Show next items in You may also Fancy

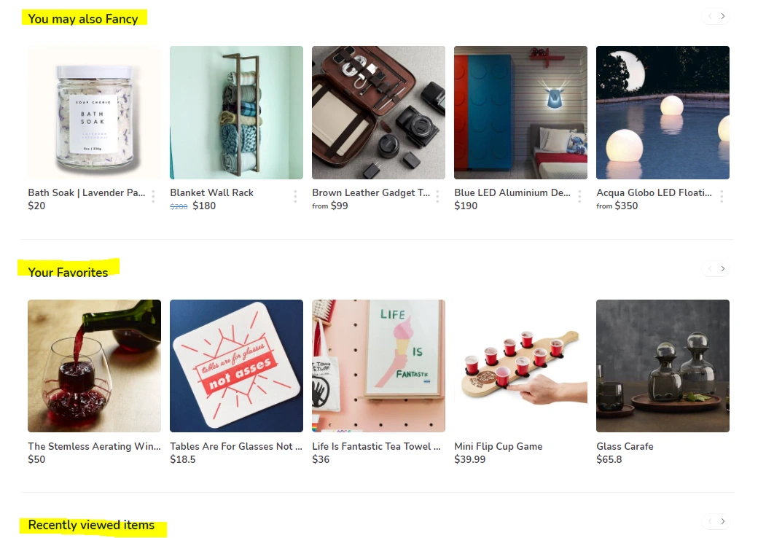pos(723,16)
